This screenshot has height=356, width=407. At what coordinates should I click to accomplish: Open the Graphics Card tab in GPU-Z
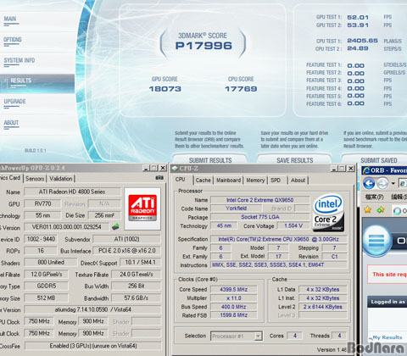pyautogui.click(x=11, y=178)
